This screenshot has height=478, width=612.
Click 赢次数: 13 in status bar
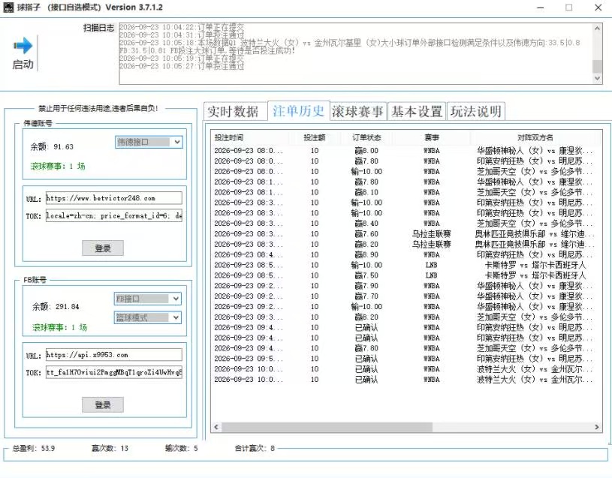(x=110, y=449)
